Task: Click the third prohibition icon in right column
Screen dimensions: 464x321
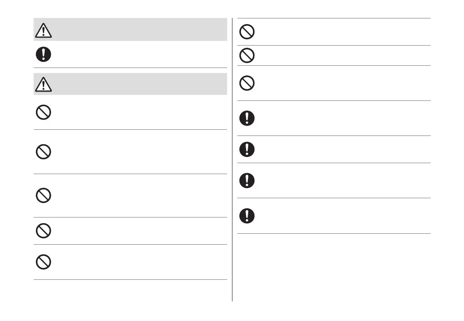Action: click(x=247, y=83)
